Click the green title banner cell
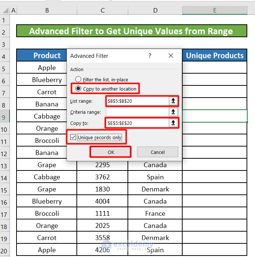Image resolution: width=255 pixels, height=257 pixels. point(131,31)
